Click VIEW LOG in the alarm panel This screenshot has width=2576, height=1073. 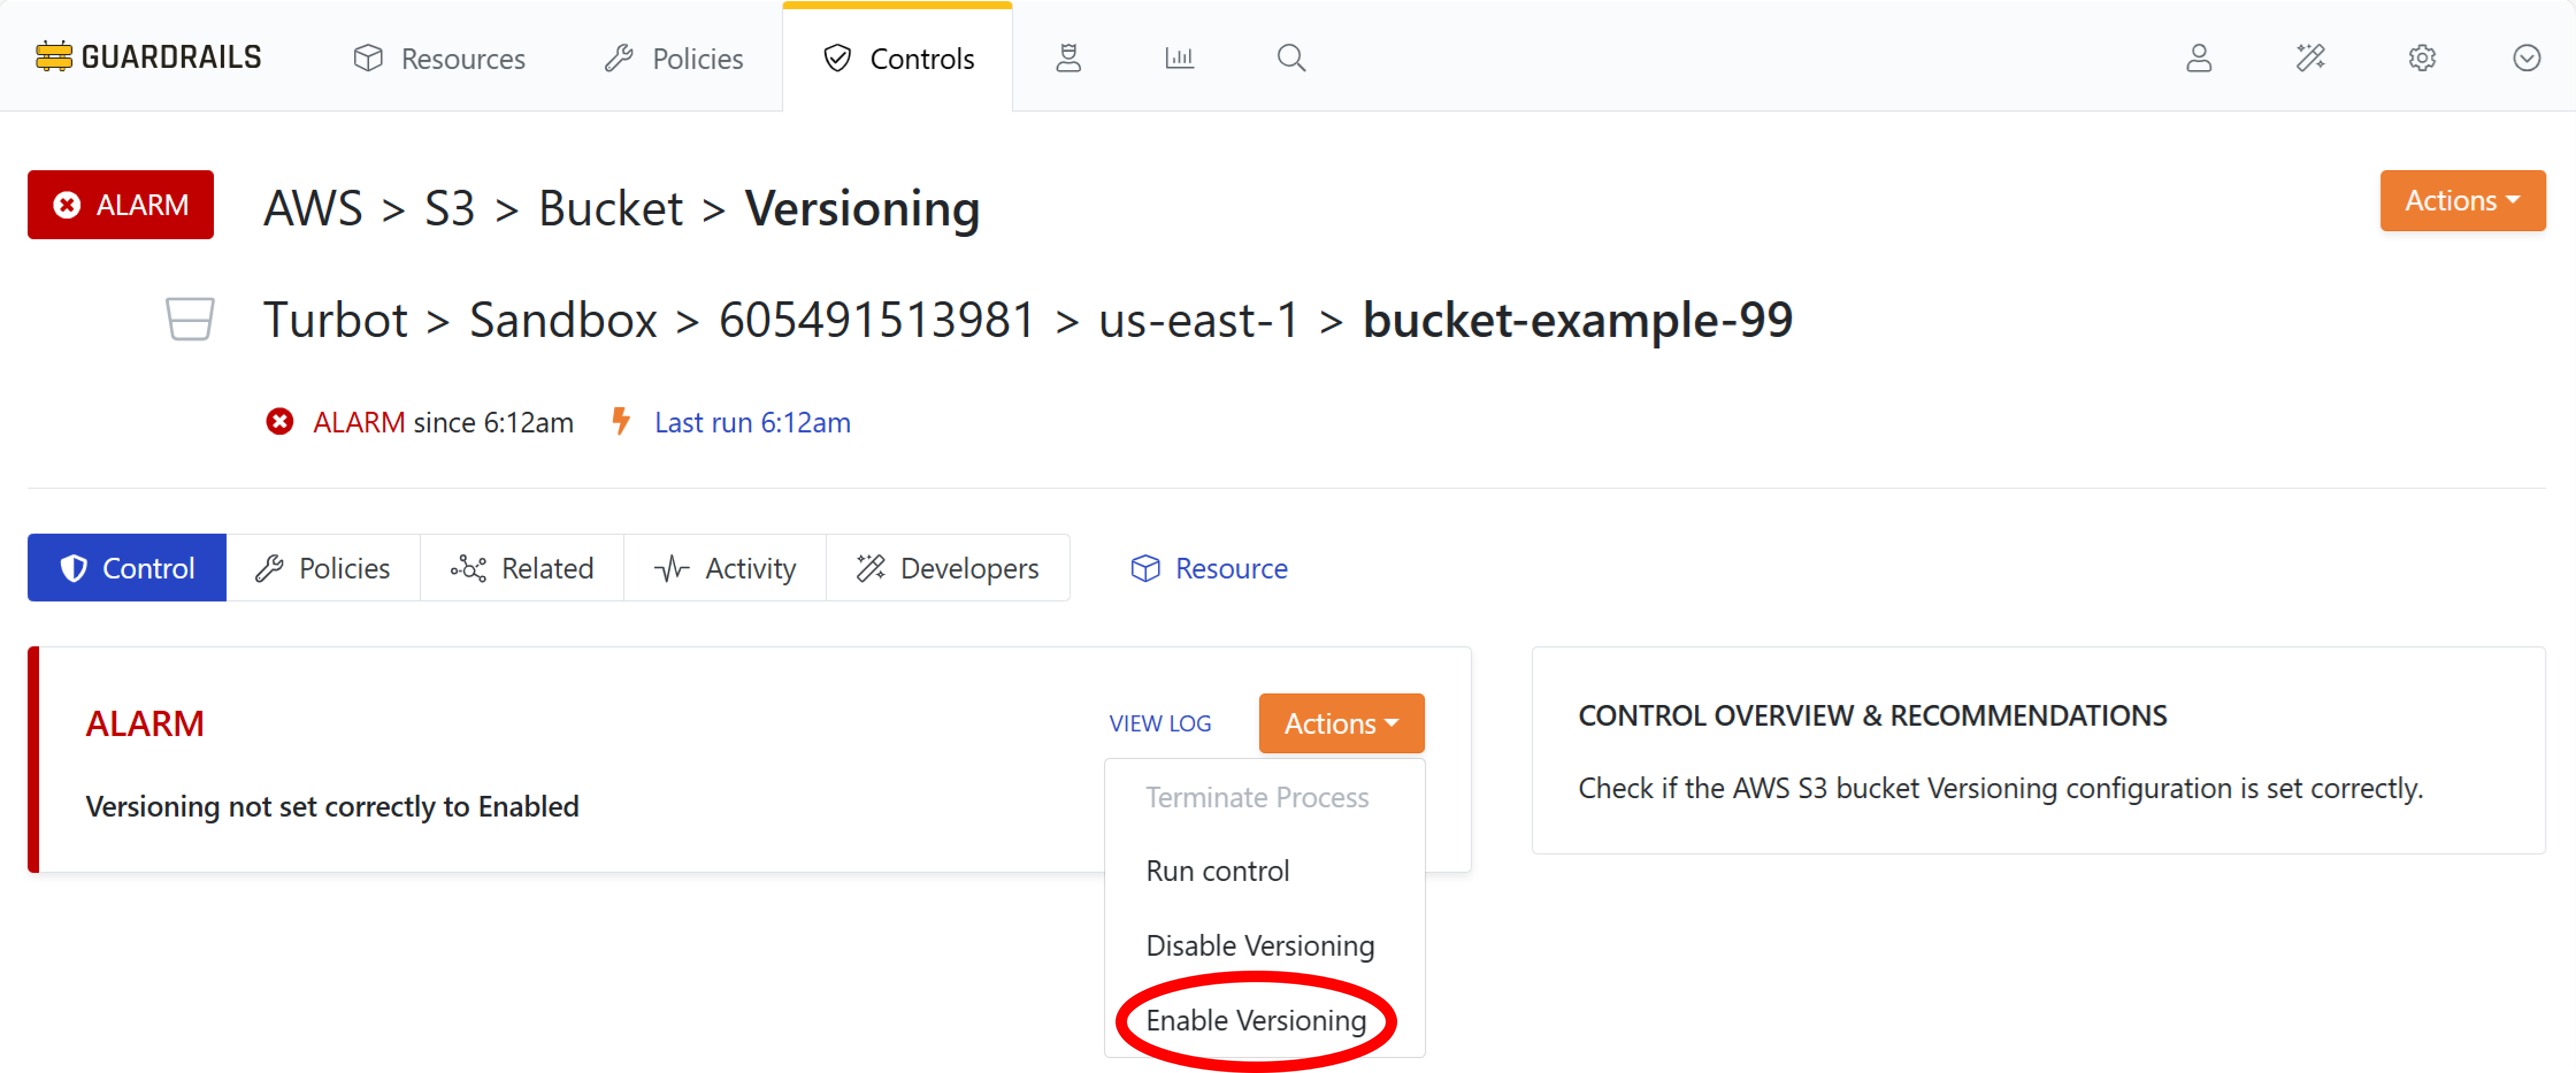pos(1159,722)
